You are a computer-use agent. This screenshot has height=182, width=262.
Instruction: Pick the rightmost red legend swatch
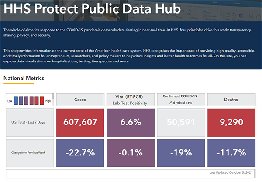[x=42, y=100]
